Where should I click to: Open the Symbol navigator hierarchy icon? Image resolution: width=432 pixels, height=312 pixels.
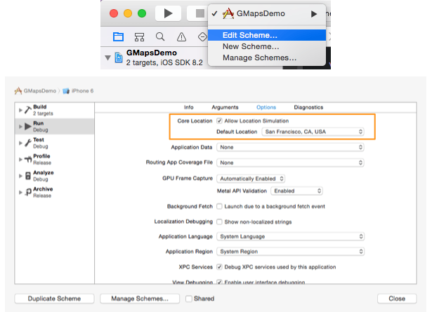(x=140, y=36)
